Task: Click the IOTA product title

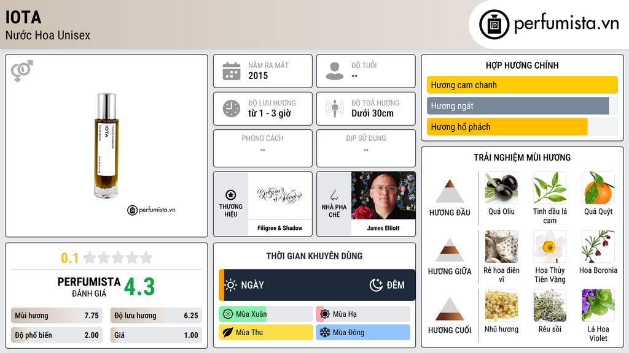Action: 23,18
